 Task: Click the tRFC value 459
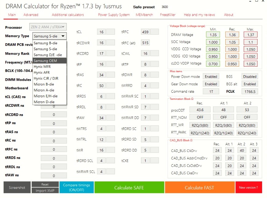145,32
